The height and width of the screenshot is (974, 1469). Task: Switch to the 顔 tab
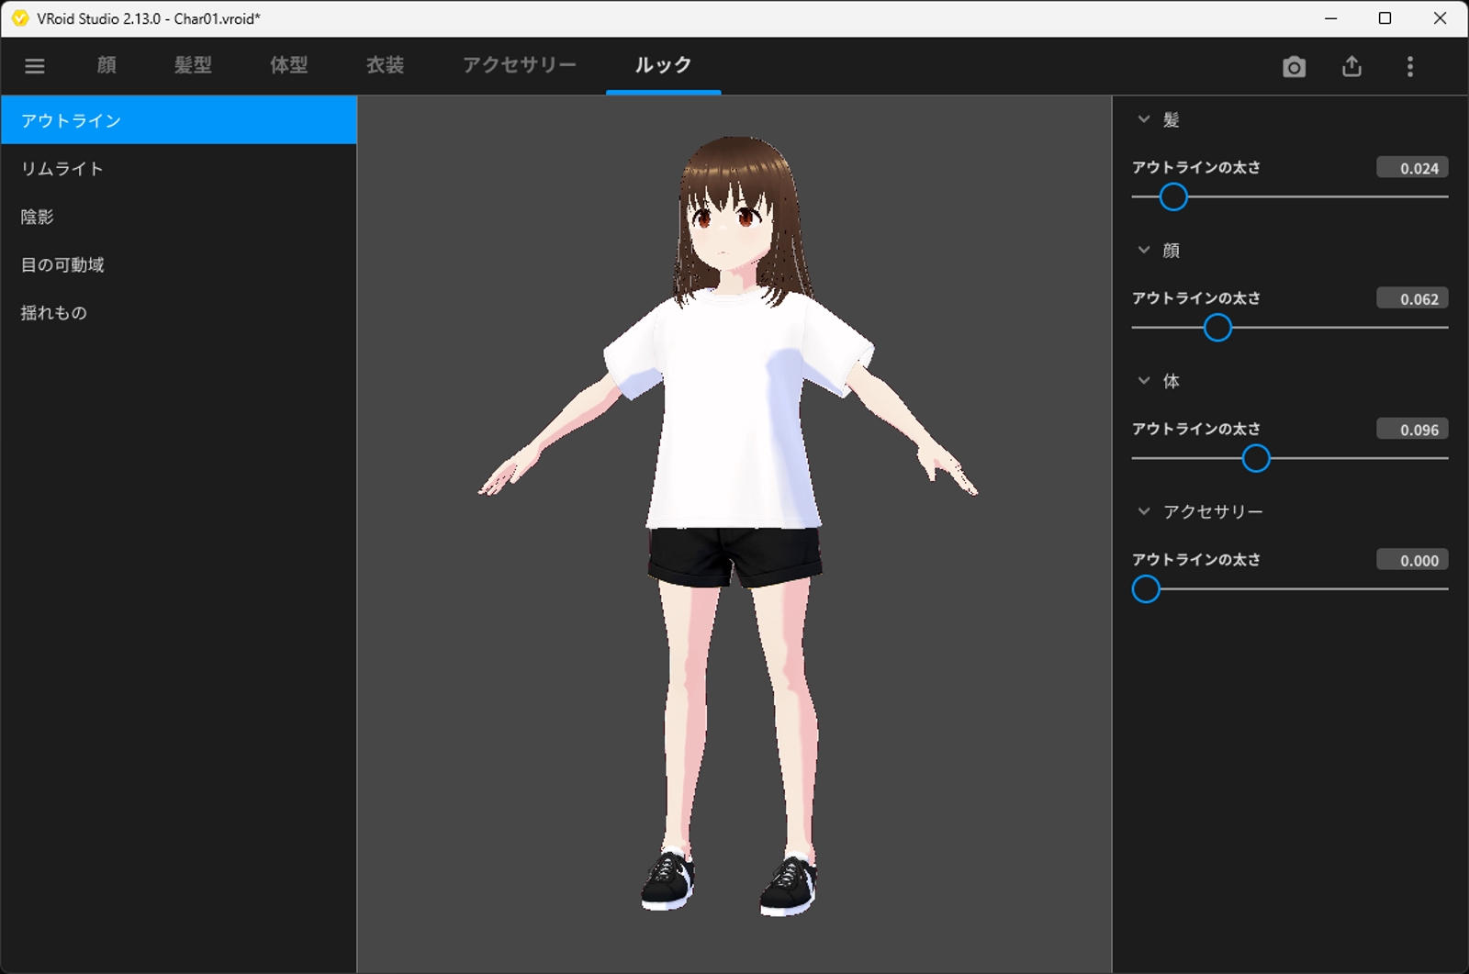pos(107,65)
